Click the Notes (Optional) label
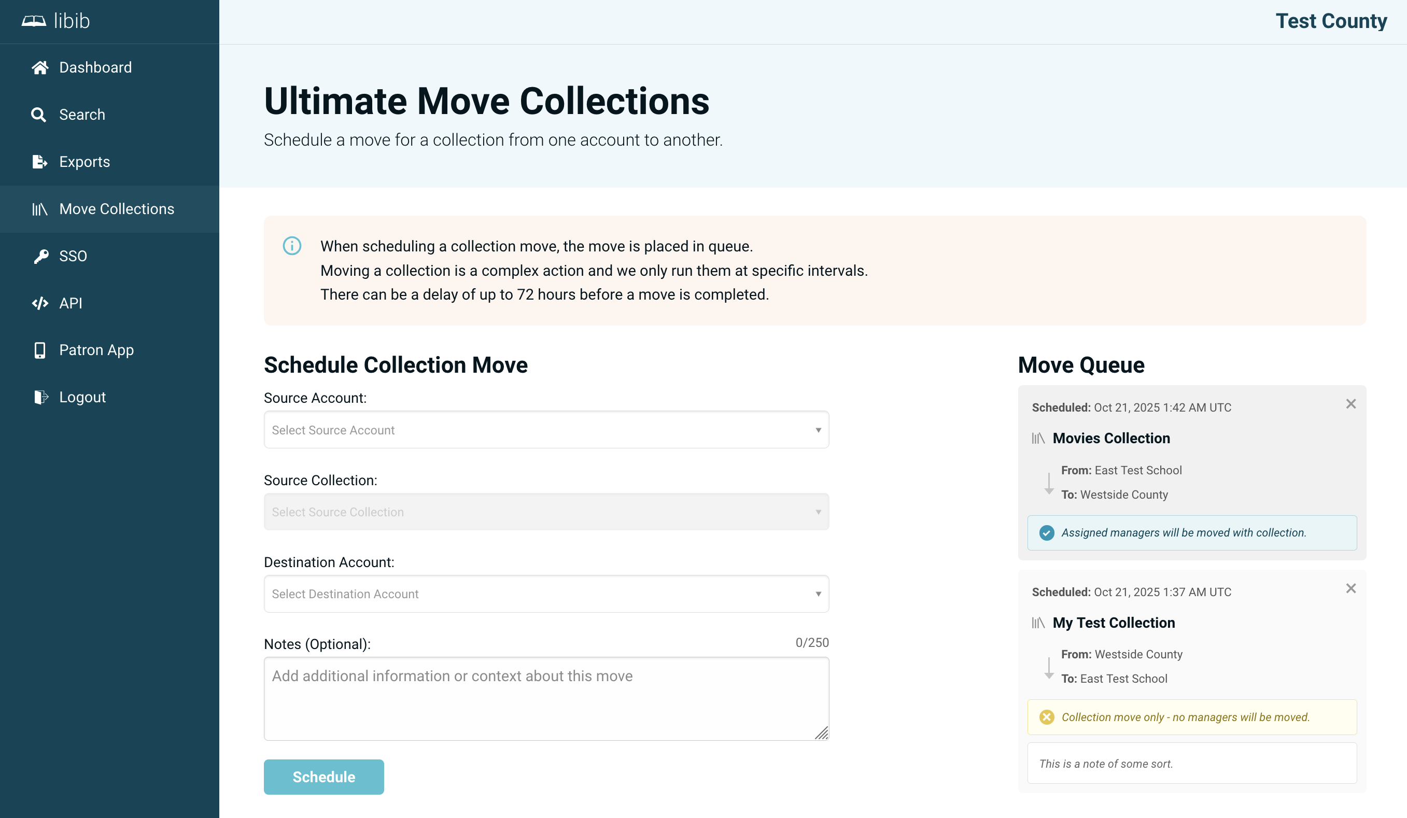1407x818 pixels. (x=317, y=644)
